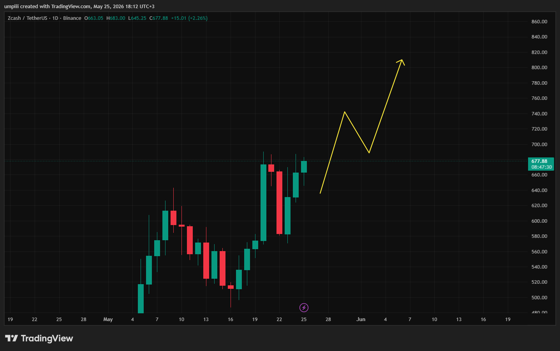Select the small red candle for May 16
The height and width of the screenshot is (351, 560).
point(231,287)
